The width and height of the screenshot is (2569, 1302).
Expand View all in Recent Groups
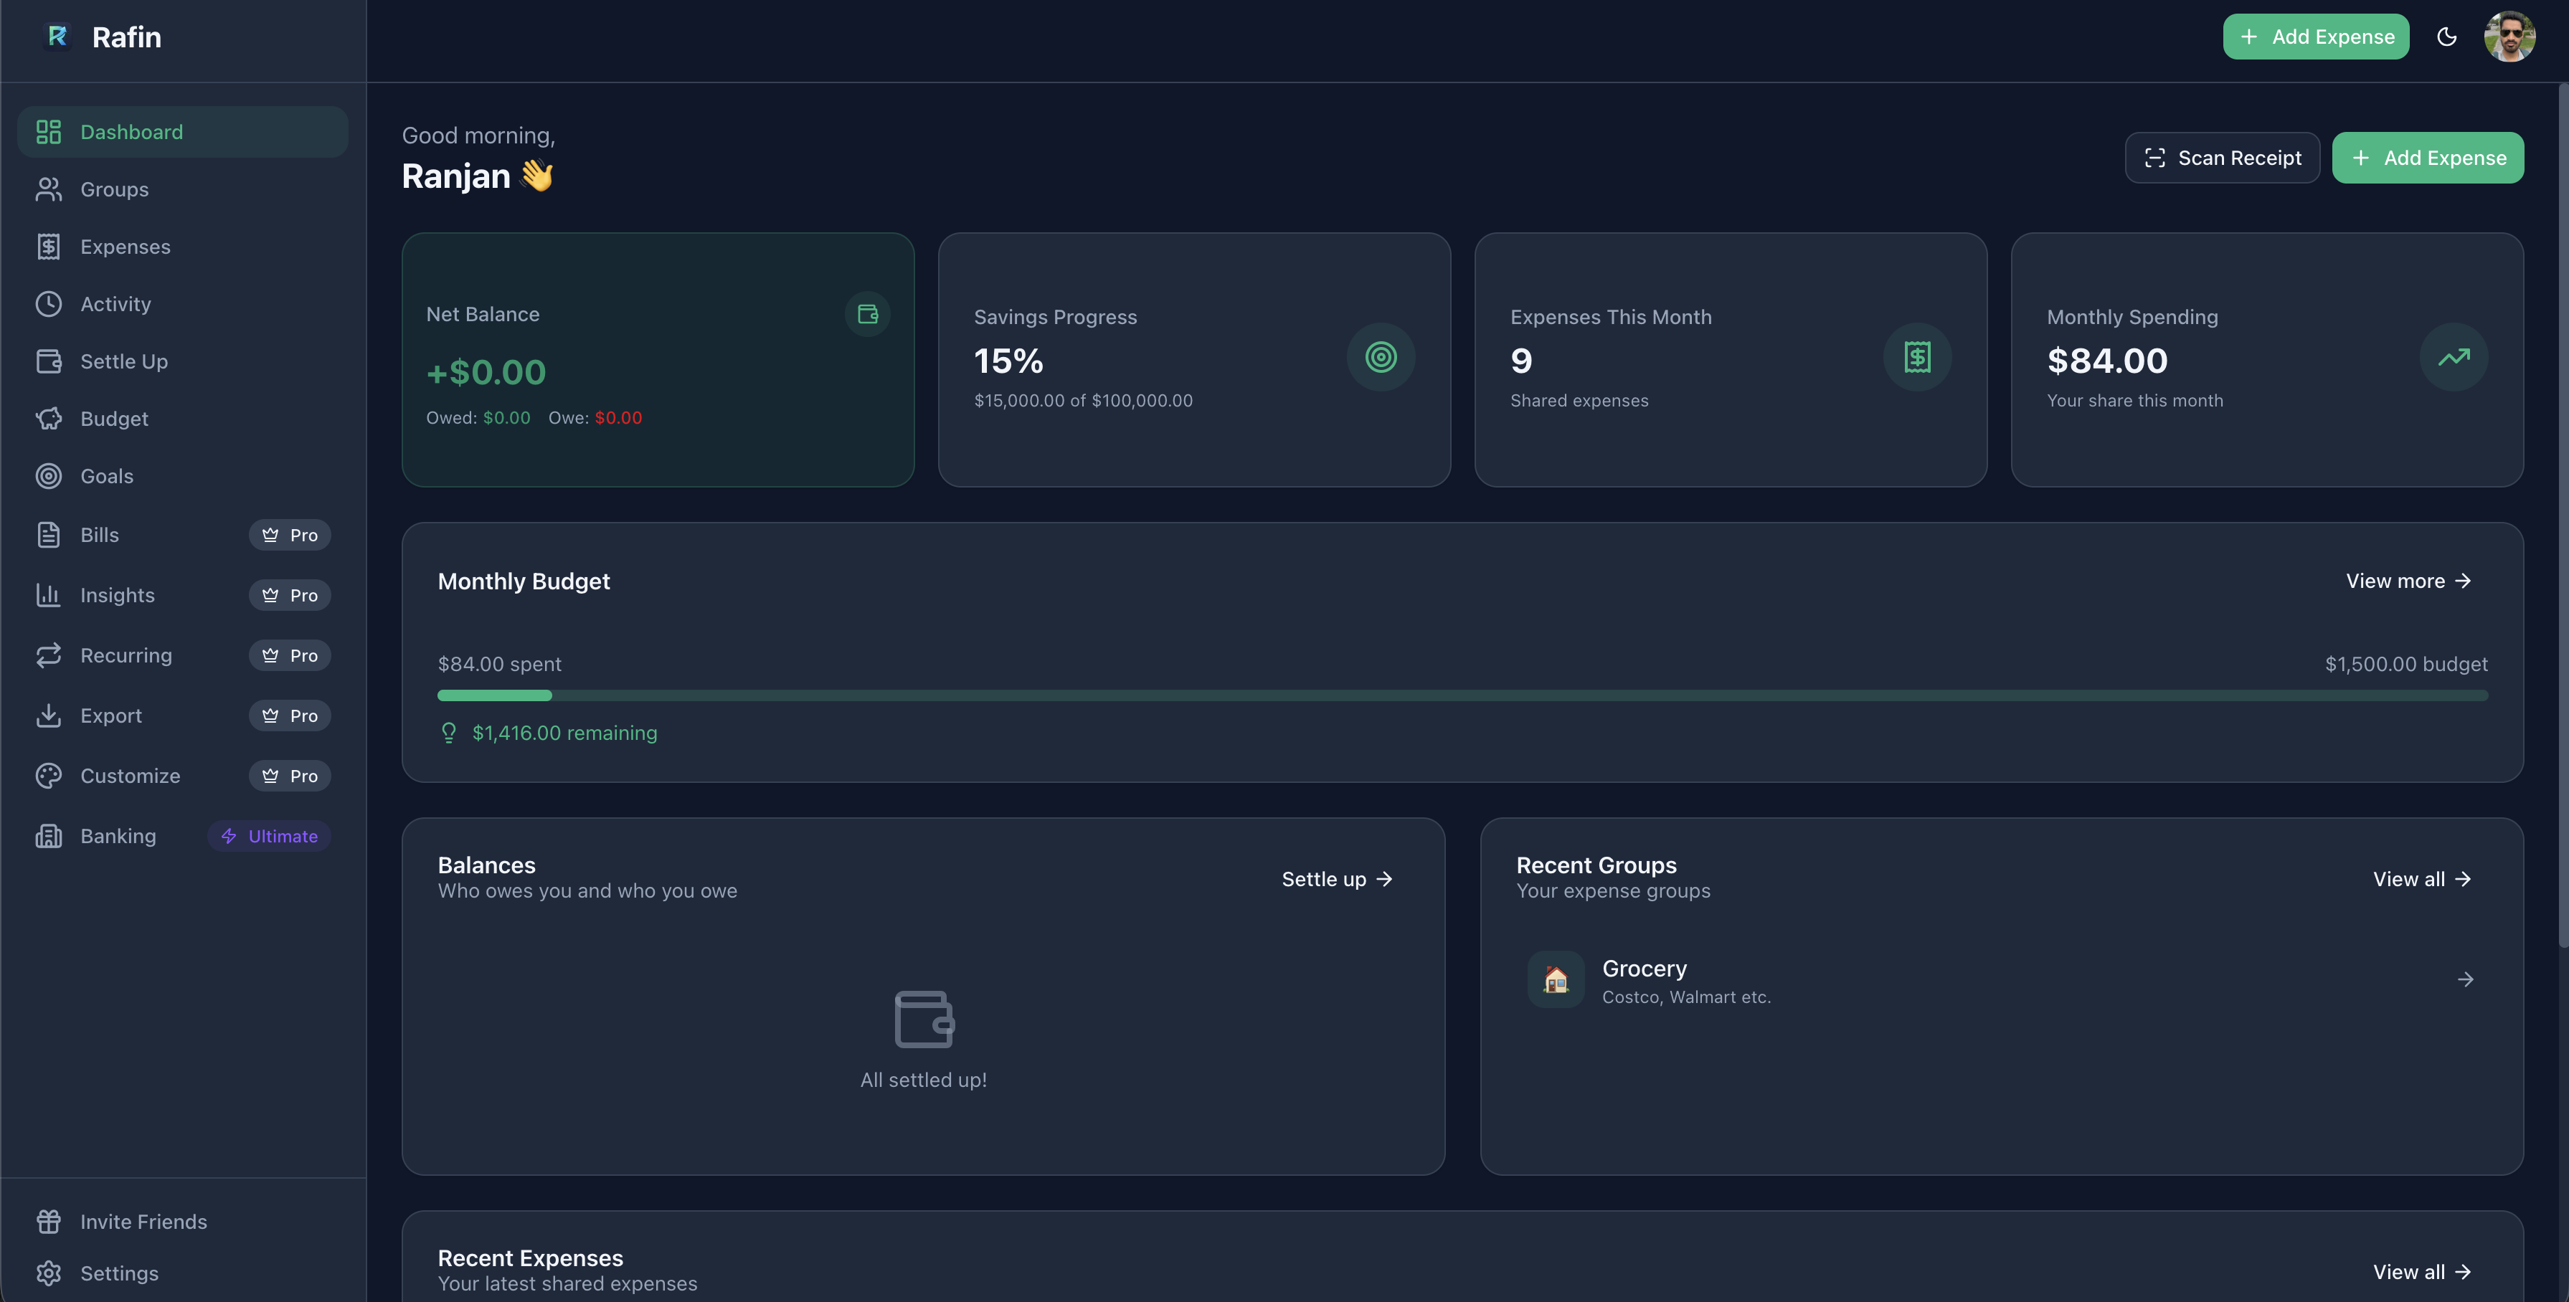[2421, 879]
